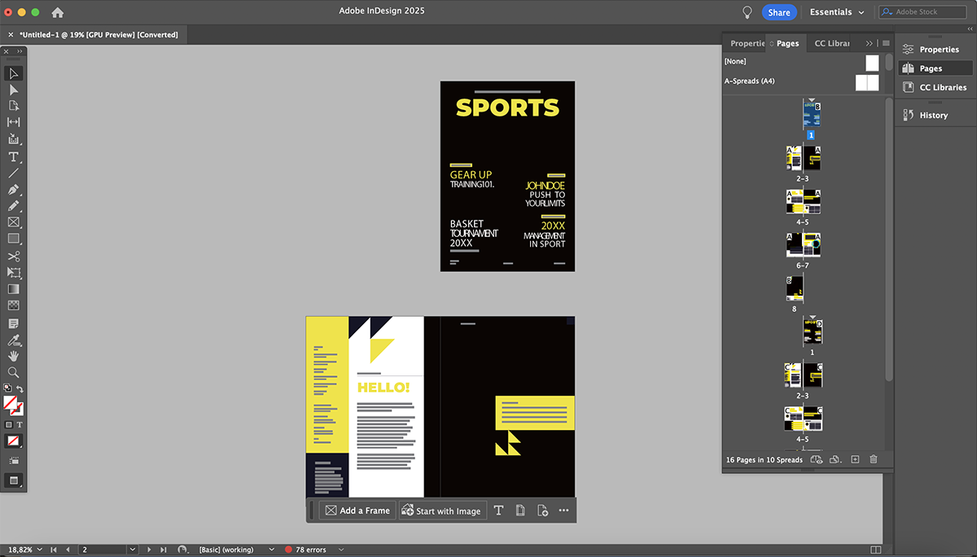Select the Pen tool

point(14,189)
